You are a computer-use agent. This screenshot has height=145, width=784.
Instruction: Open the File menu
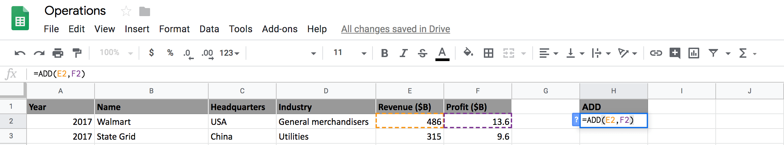pos(51,29)
